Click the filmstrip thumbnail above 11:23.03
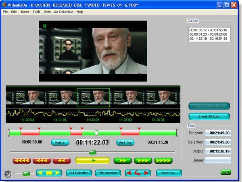Image resolution: width=242 pixels, height=182 pixels. [126, 97]
